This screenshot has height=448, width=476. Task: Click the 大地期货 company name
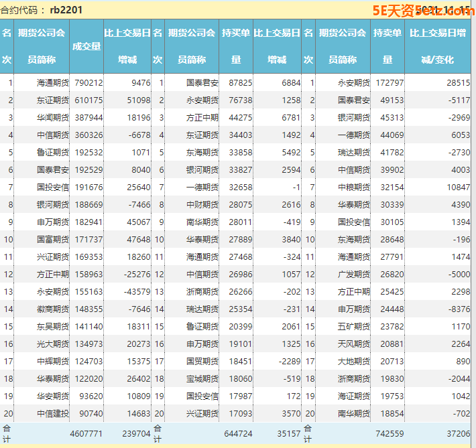click(x=354, y=361)
